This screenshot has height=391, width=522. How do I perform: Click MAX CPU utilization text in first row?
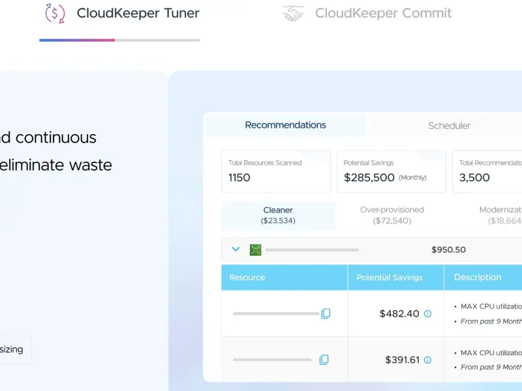[491, 306]
